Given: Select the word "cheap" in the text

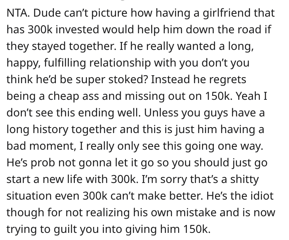Looking at the screenshot, I should coord(63,96).
